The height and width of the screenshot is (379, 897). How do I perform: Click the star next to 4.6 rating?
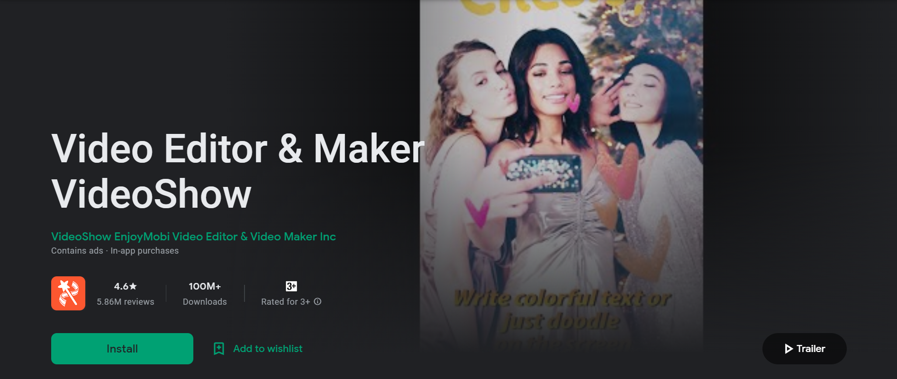tap(133, 286)
